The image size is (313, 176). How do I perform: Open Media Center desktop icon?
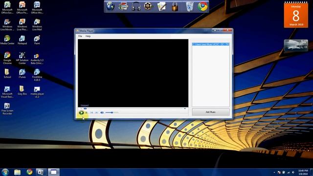coord(7,40)
